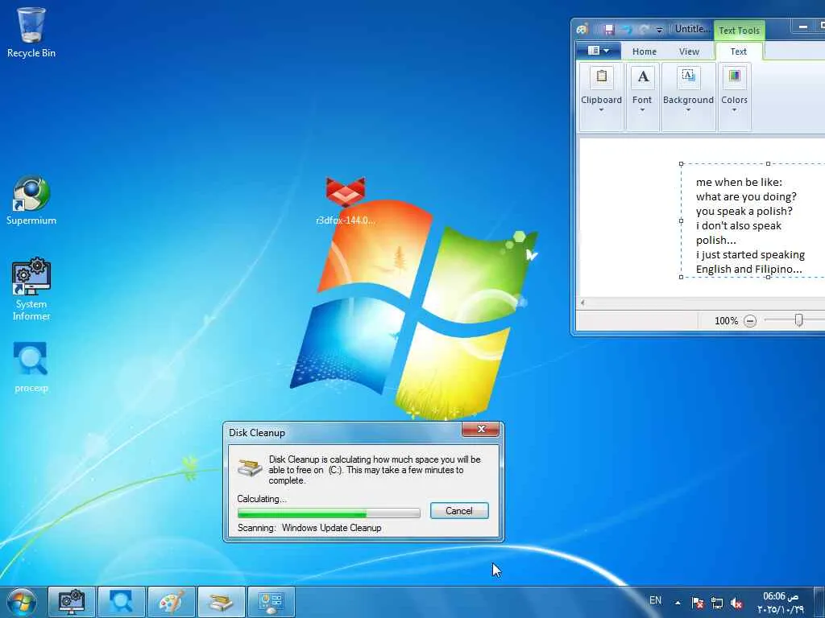The width and height of the screenshot is (825, 618).
Task: Expand the Background group dropdown arrow
Action: pyautogui.click(x=688, y=110)
